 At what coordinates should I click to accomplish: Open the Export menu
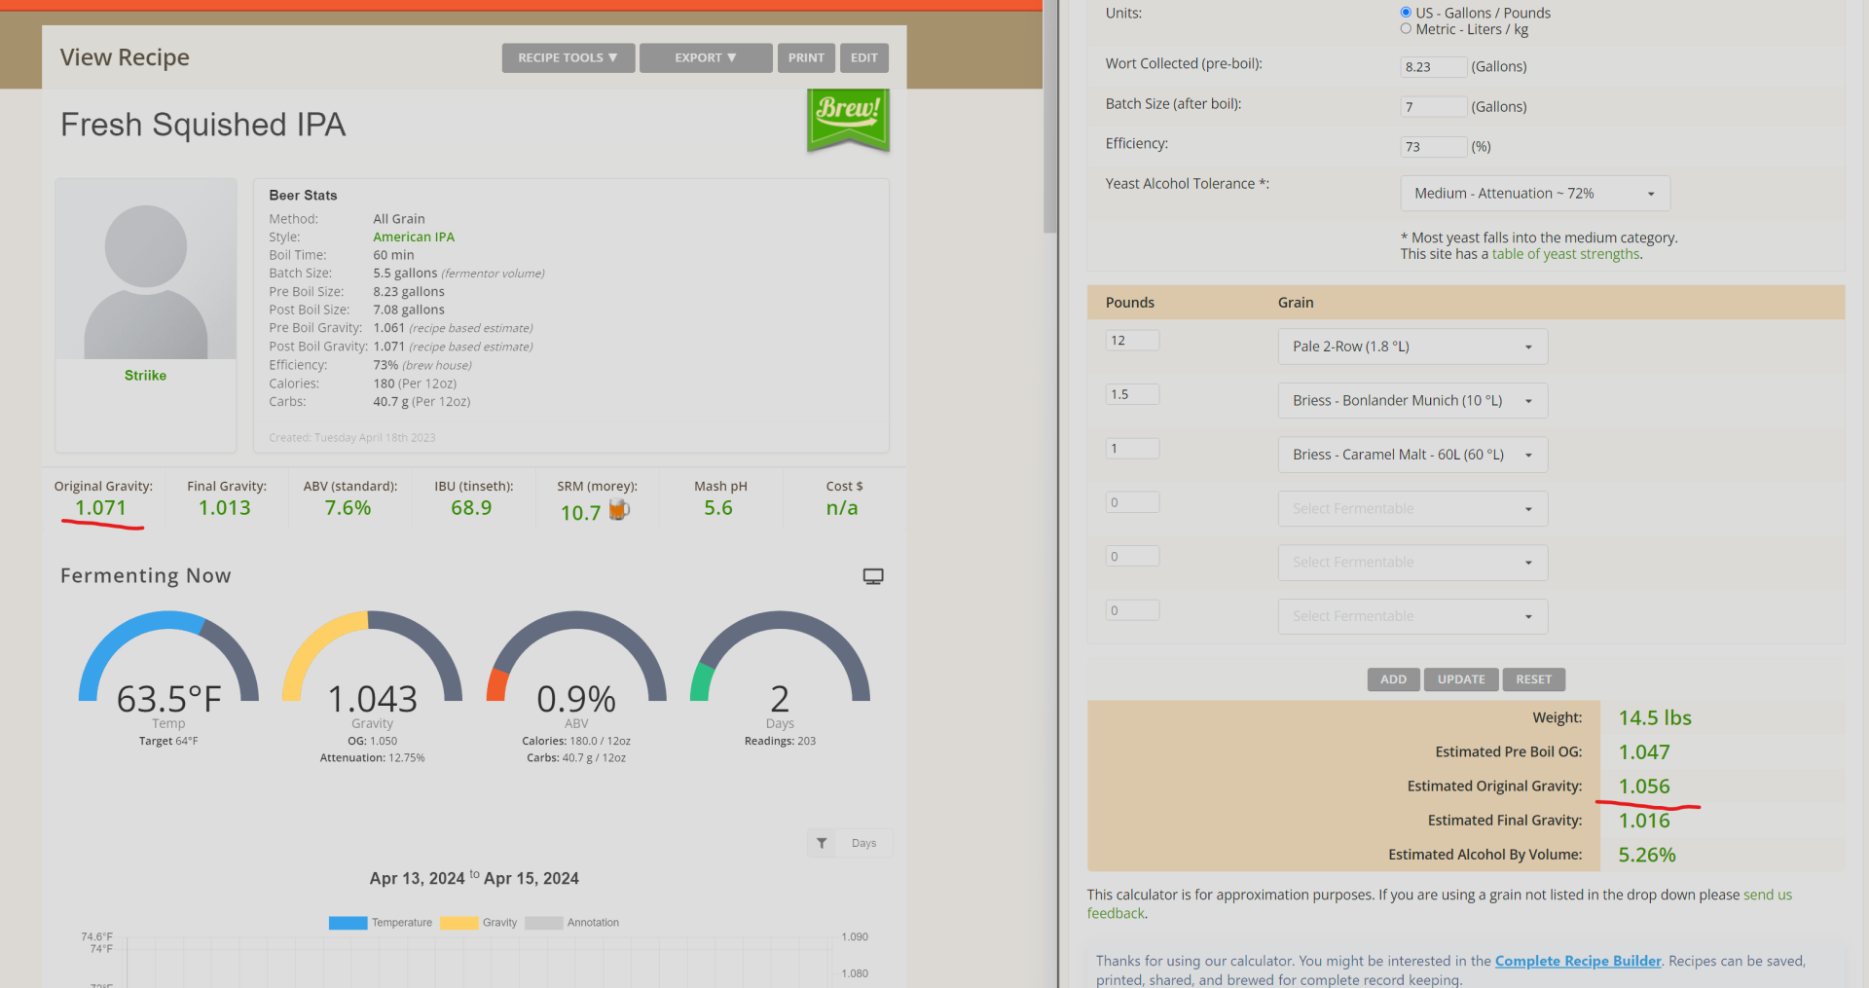point(705,58)
